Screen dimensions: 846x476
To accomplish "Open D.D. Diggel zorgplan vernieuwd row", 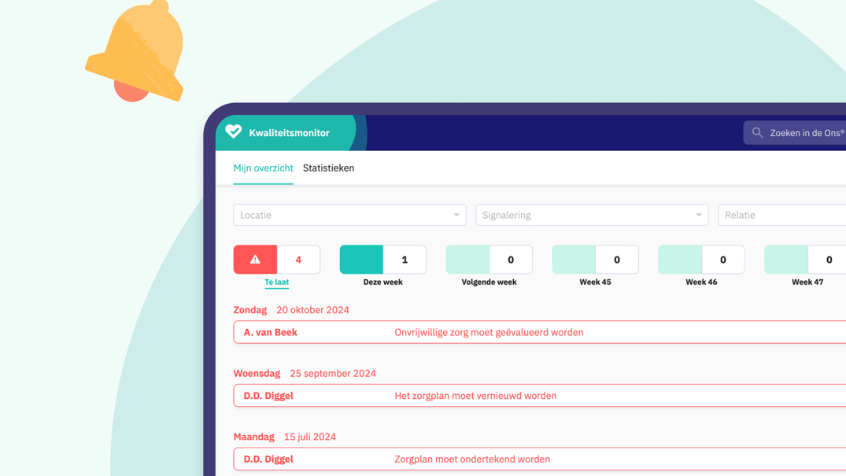I will (x=539, y=396).
